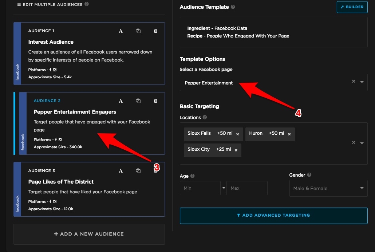The width and height of the screenshot is (375, 252).
Task: Click the Instagram platform icon in Audience 3
Action: (55, 201)
